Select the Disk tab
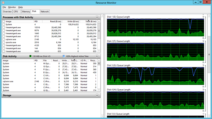 point(35,11)
